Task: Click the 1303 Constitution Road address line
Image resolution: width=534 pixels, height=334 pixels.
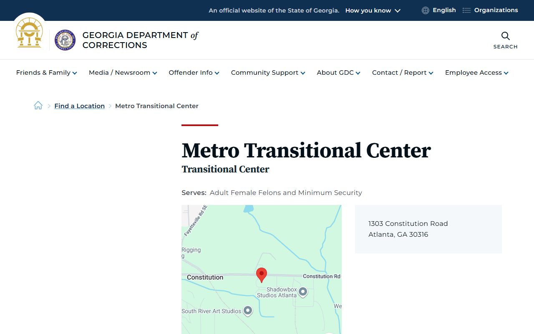Action: point(408,224)
